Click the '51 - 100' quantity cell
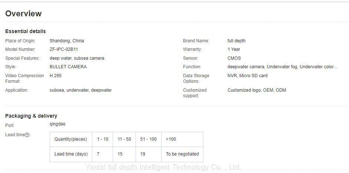 tap(148, 139)
